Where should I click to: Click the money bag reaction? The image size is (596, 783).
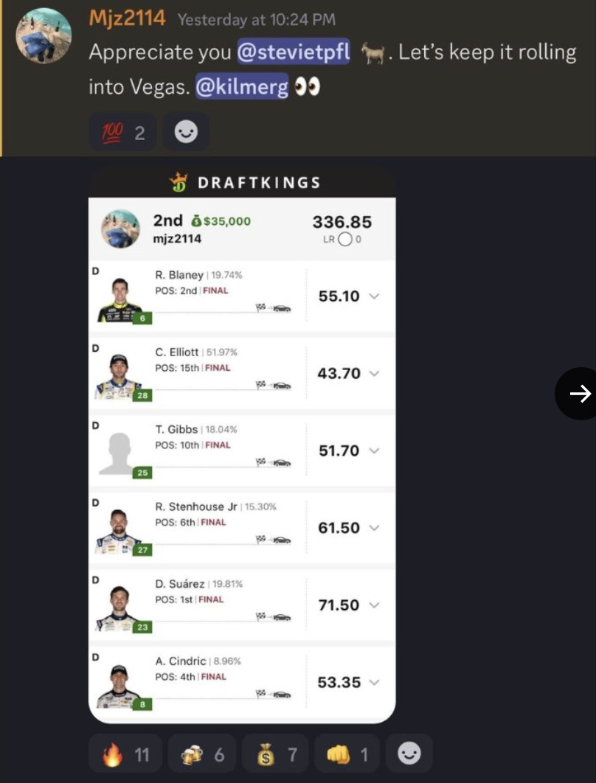coord(275,754)
